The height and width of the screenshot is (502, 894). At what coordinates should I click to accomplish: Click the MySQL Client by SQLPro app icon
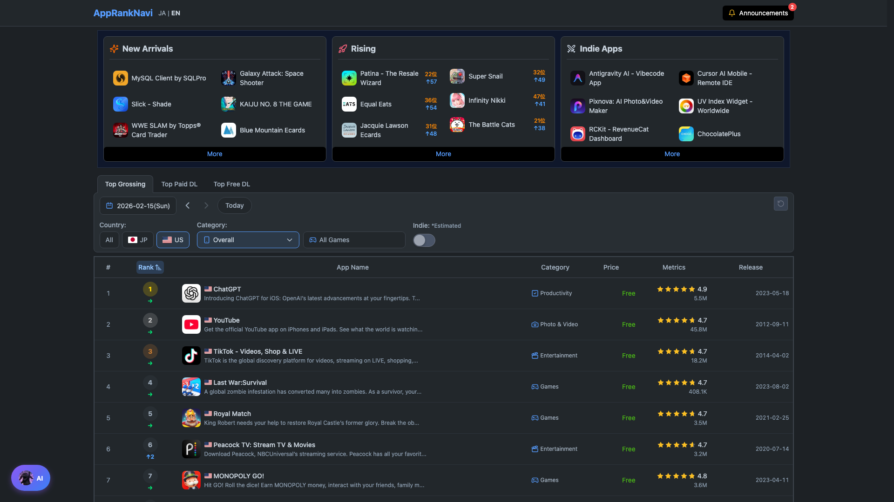click(120, 78)
